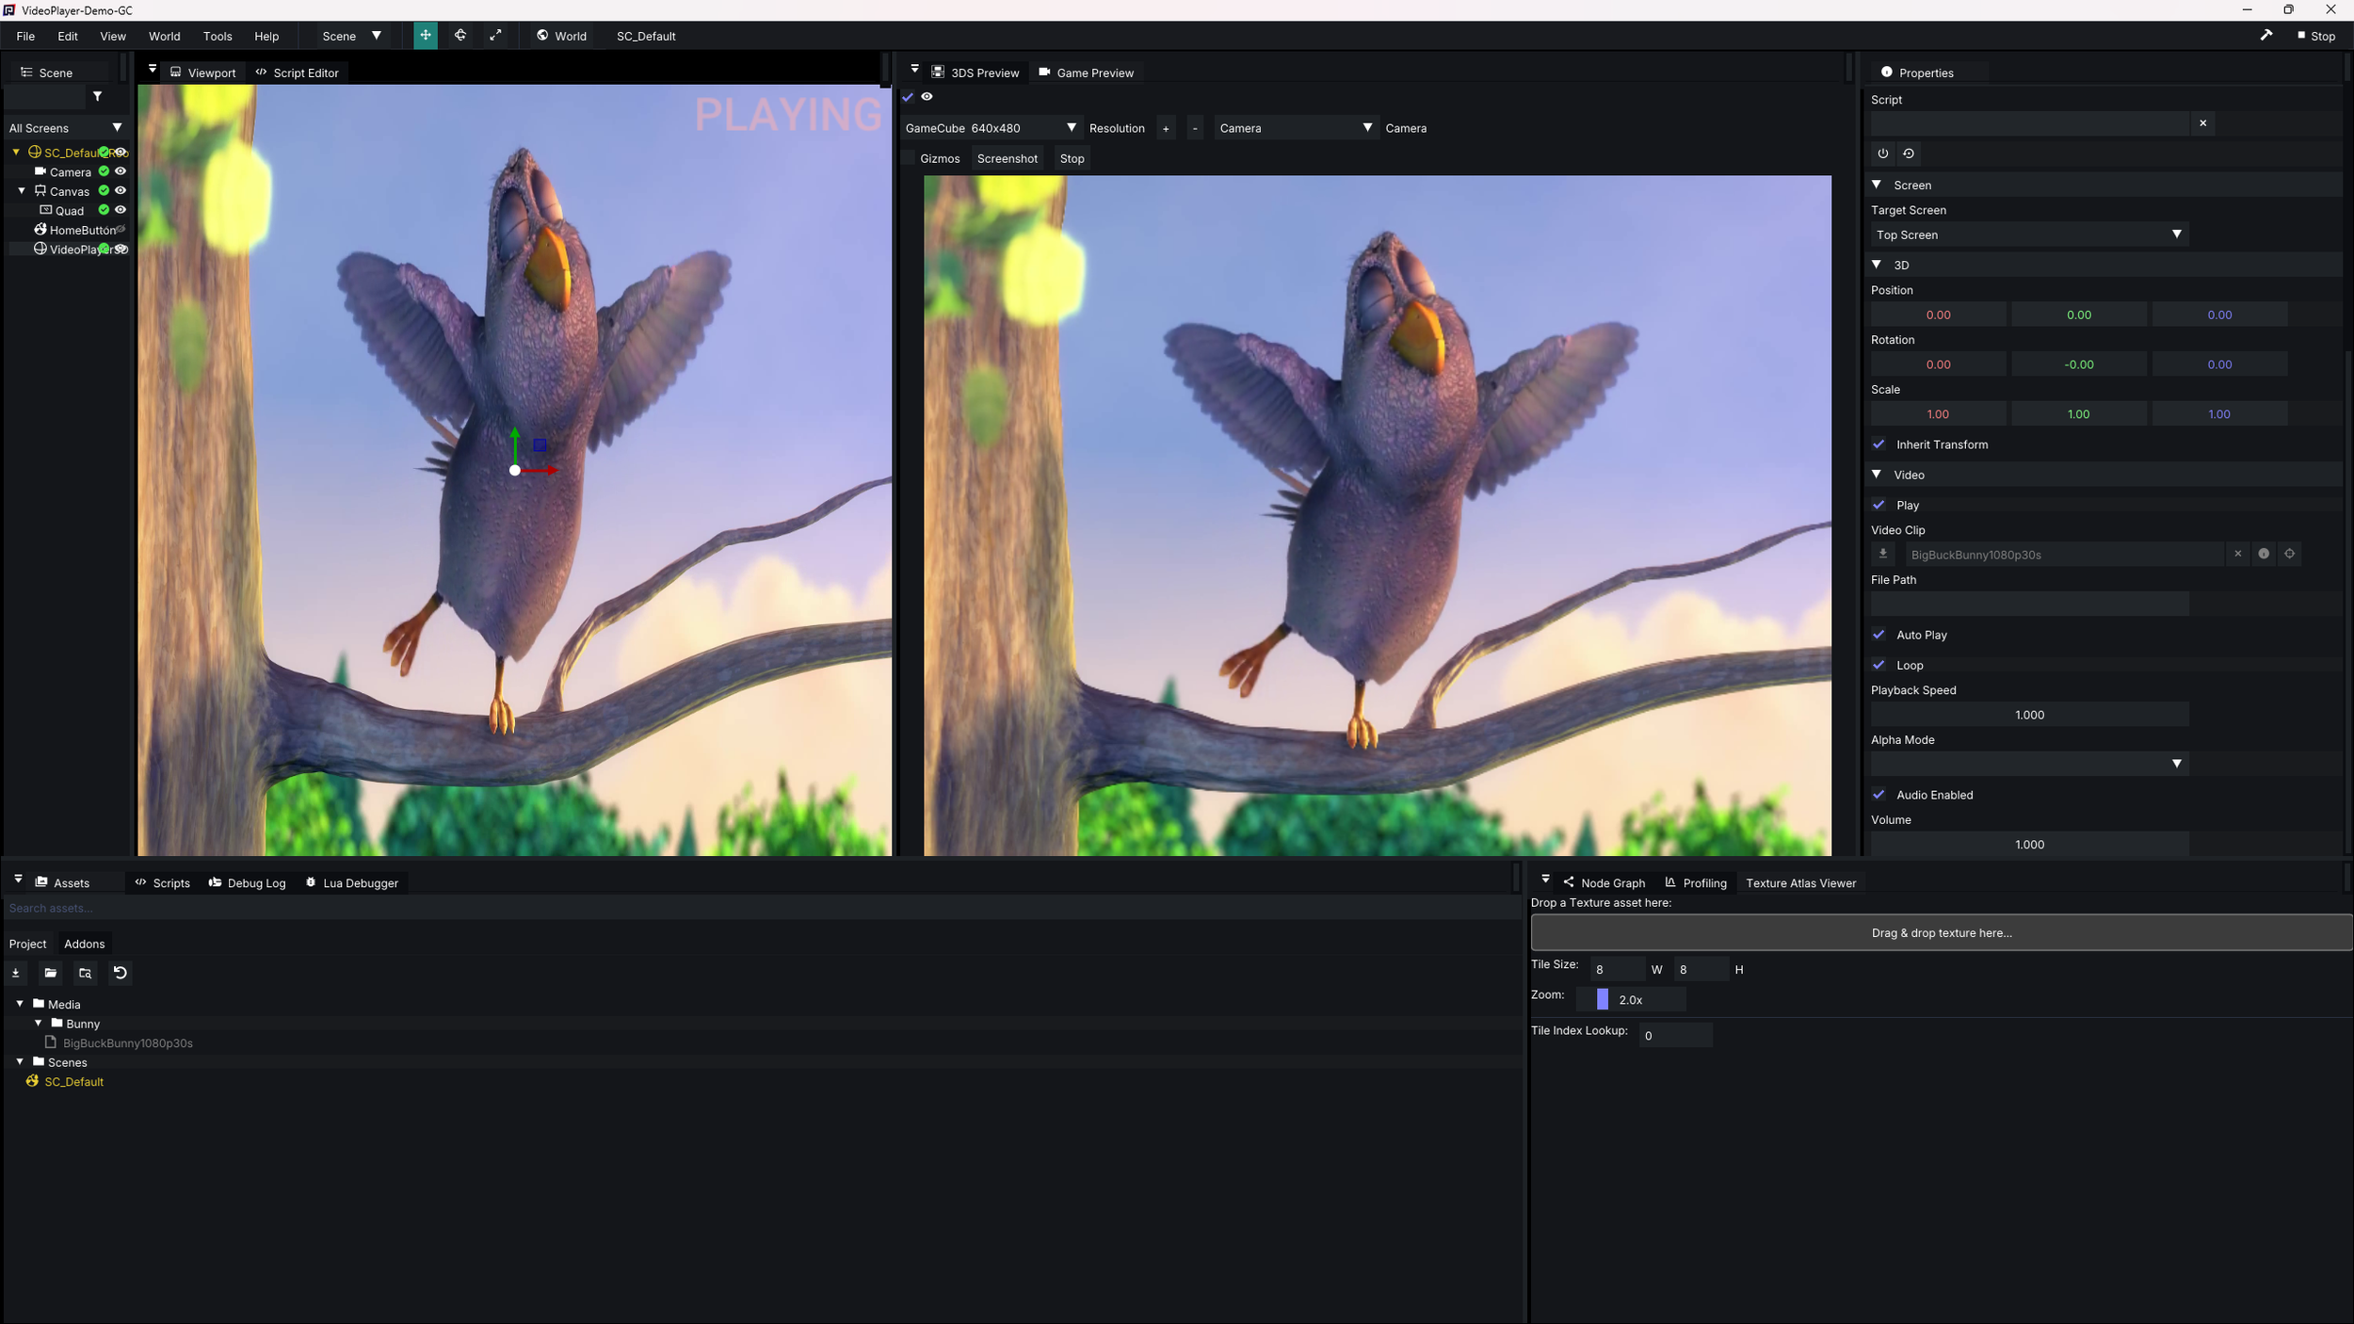
Task: Click the scene filter funnel icon
Action: tap(97, 96)
